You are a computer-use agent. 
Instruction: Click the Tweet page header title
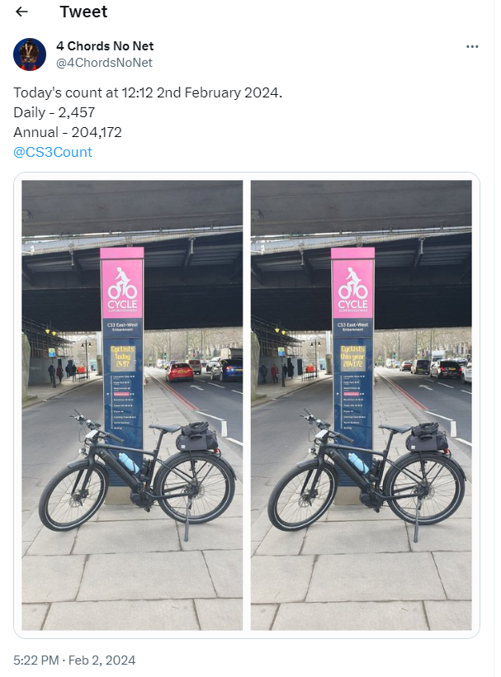pos(83,12)
